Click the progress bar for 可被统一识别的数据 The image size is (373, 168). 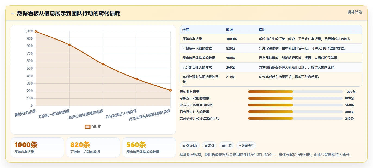coord(295,98)
